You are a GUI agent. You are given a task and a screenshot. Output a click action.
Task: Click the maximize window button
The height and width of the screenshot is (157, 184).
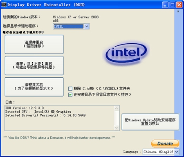[x=172, y=5]
